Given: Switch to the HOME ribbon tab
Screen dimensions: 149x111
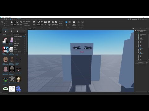Looking at the screenshot, I should (x=19, y=19).
